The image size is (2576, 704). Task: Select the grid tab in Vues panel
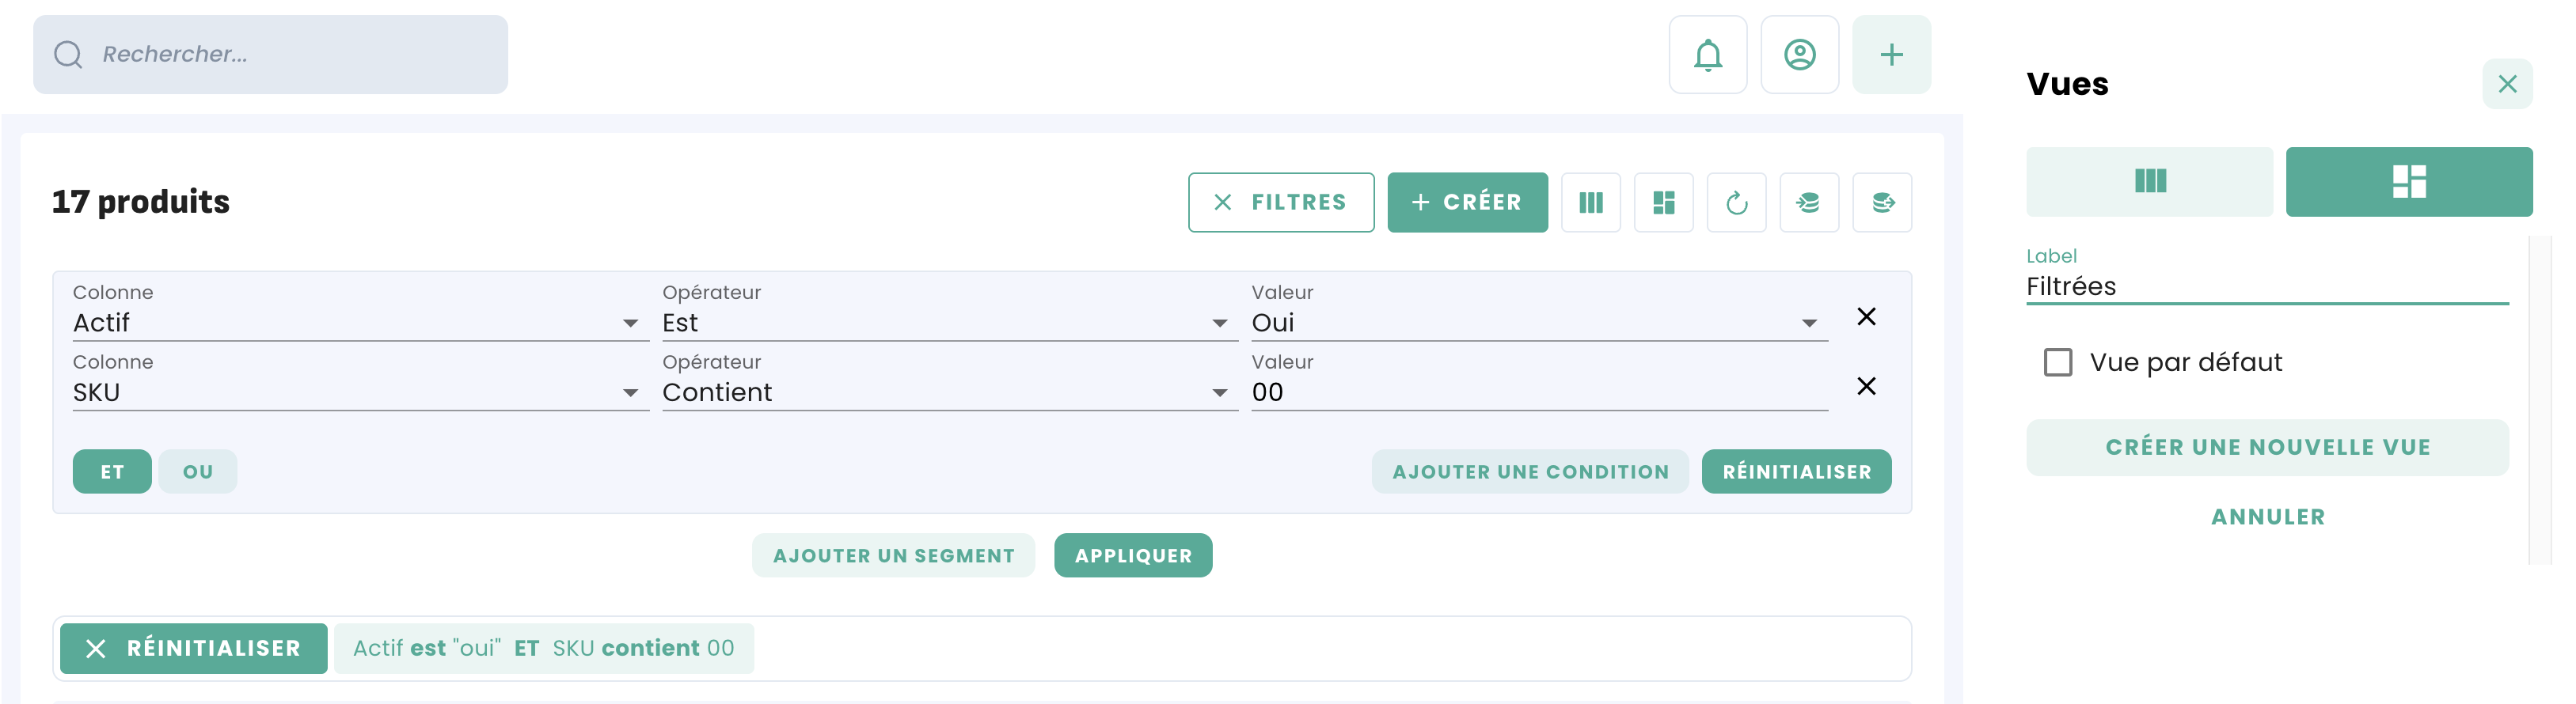pos(2408,182)
